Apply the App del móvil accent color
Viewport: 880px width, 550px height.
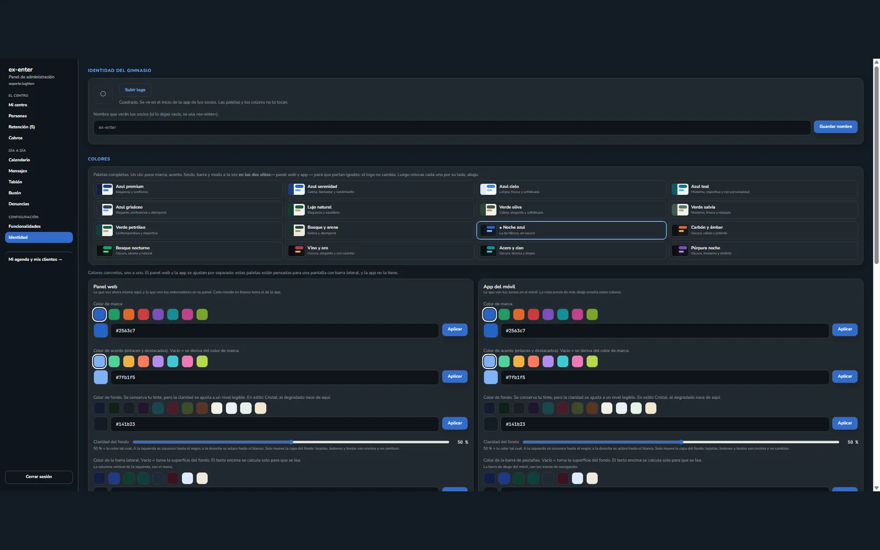click(x=845, y=376)
